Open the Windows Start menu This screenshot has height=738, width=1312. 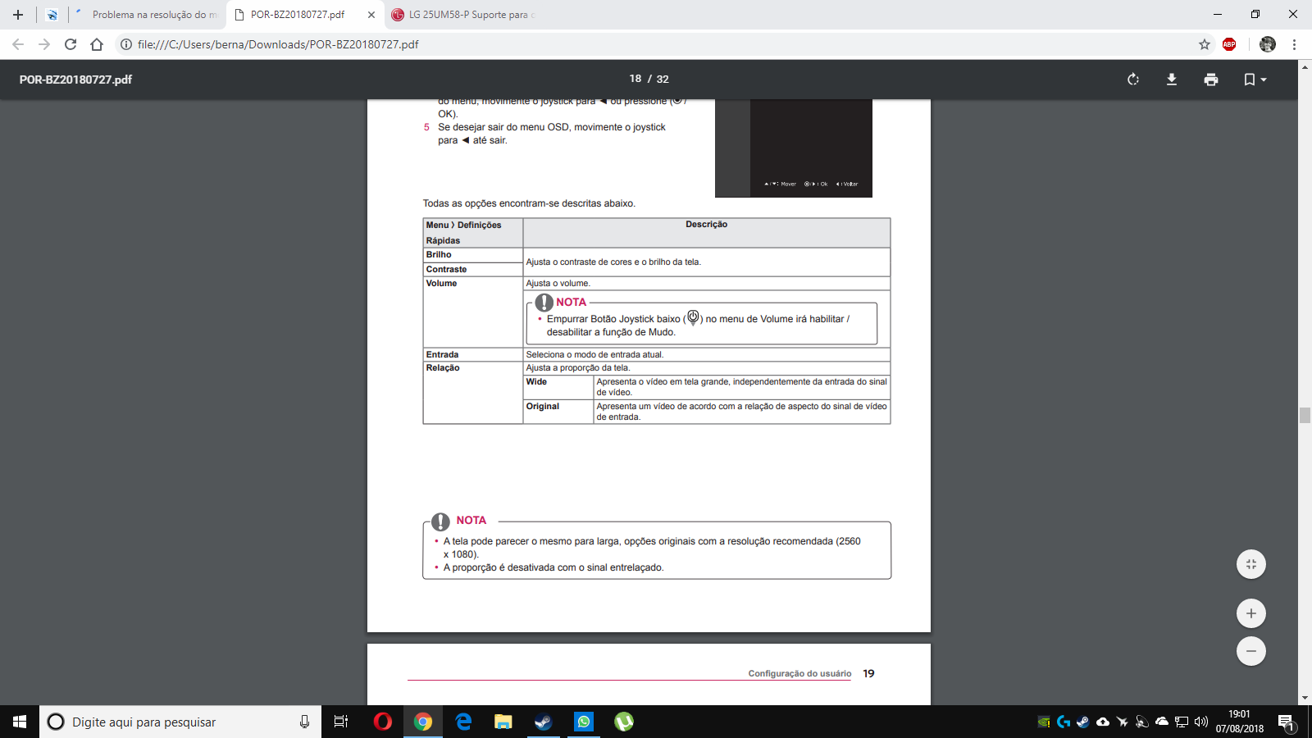click(20, 722)
